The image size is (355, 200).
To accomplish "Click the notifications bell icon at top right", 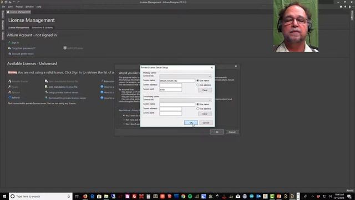I will click(x=345, y=7).
